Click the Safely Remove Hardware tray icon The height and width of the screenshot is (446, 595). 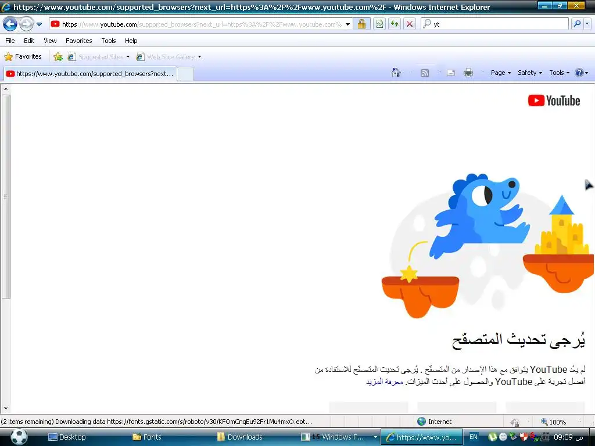click(513, 437)
